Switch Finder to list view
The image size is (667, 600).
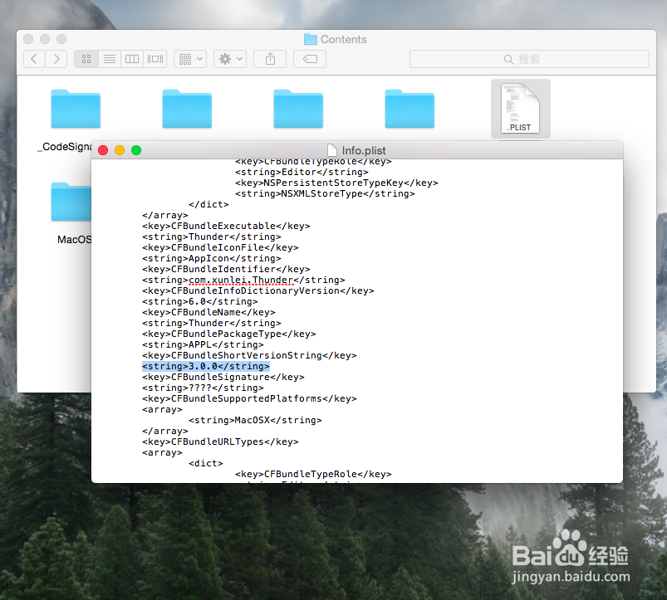[110, 59]
